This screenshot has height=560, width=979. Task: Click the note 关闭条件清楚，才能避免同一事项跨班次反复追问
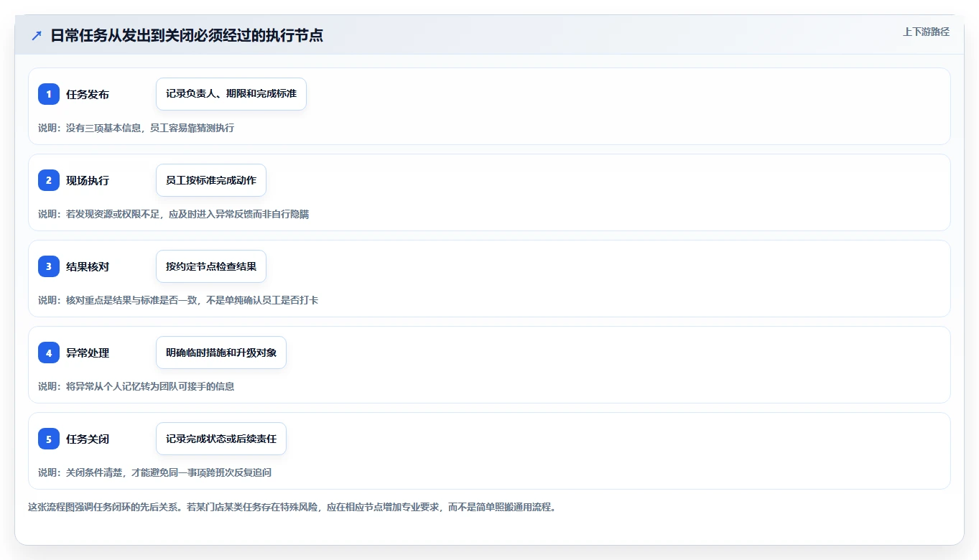(x=155, y=472)
